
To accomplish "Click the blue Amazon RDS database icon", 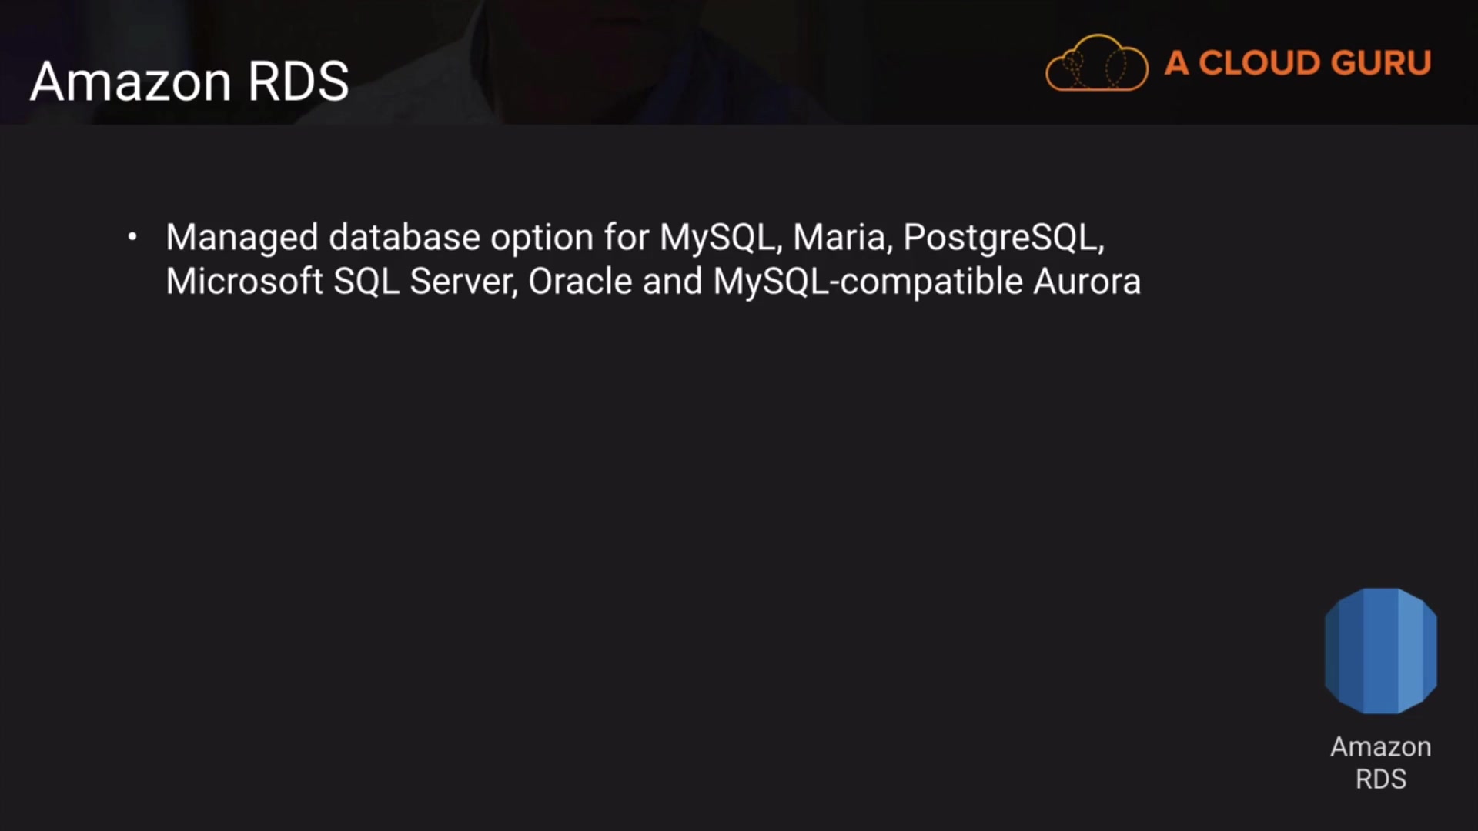I will pos(1380,651).
